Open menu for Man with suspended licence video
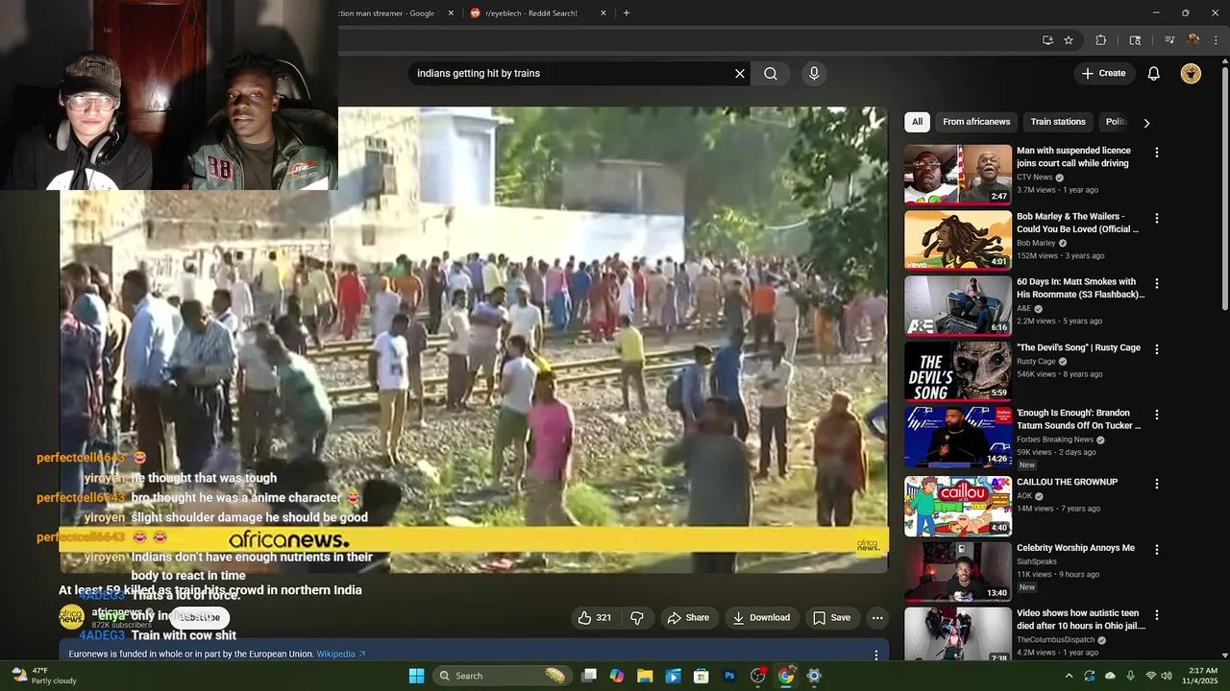 click(1157, 153)
